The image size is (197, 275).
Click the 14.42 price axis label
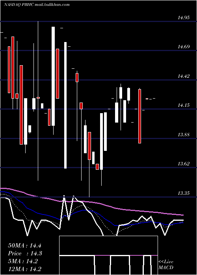184,76
